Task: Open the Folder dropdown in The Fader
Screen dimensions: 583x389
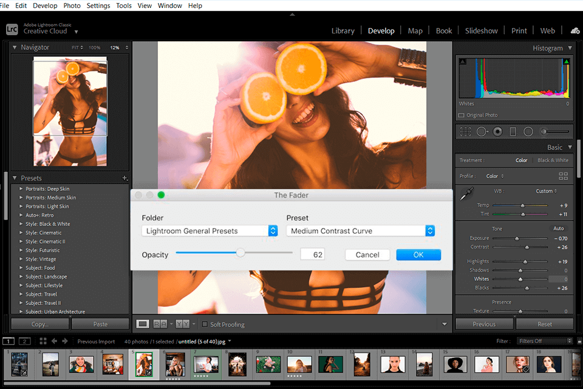Action: [x=210, y=231]
